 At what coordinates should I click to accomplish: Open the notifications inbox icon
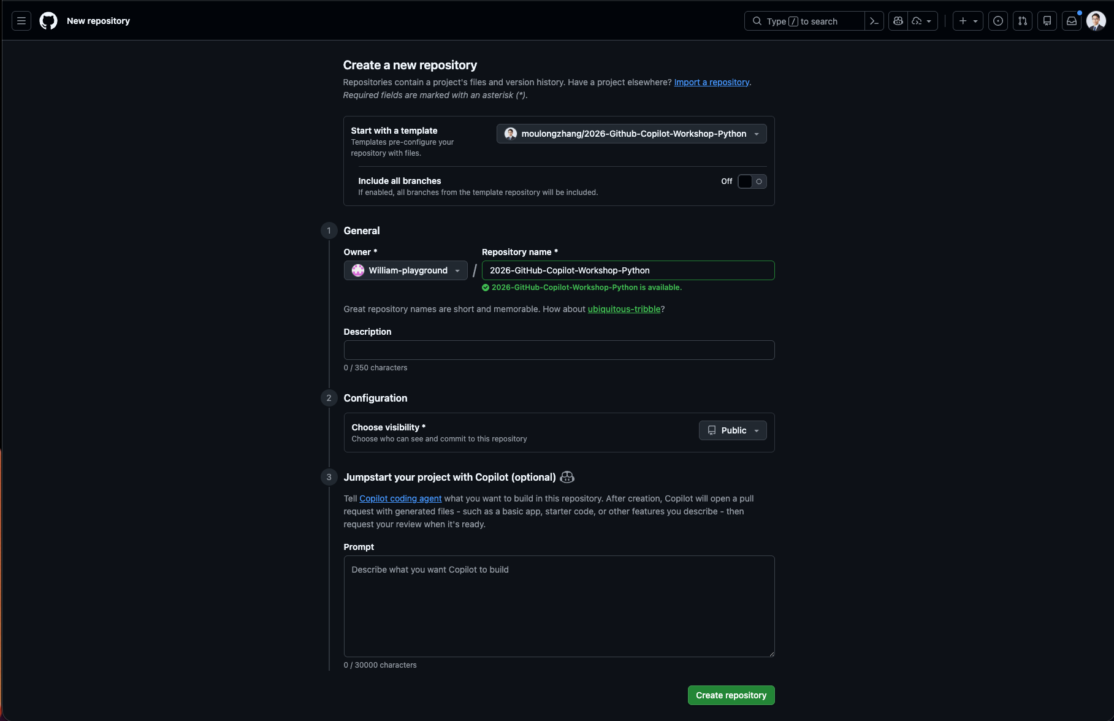[1072, 21]
